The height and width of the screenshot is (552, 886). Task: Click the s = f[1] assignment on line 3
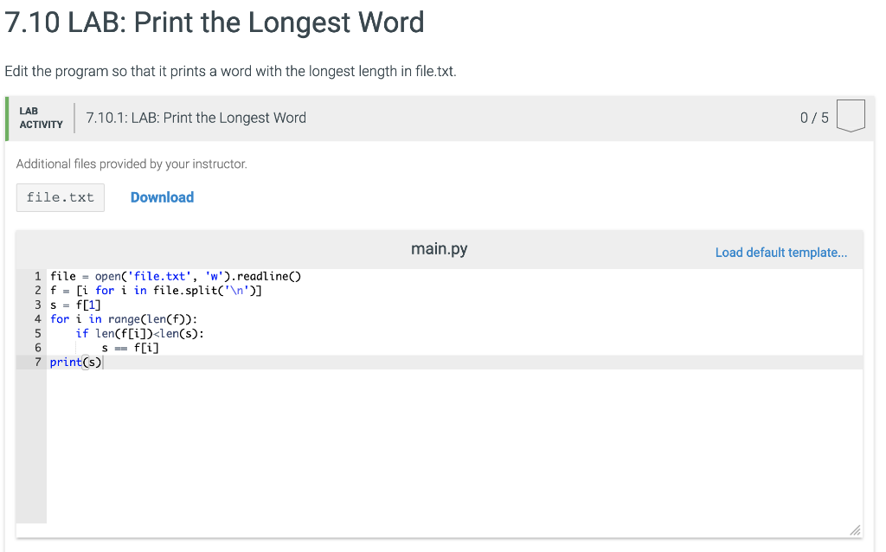tap(74, 305)
